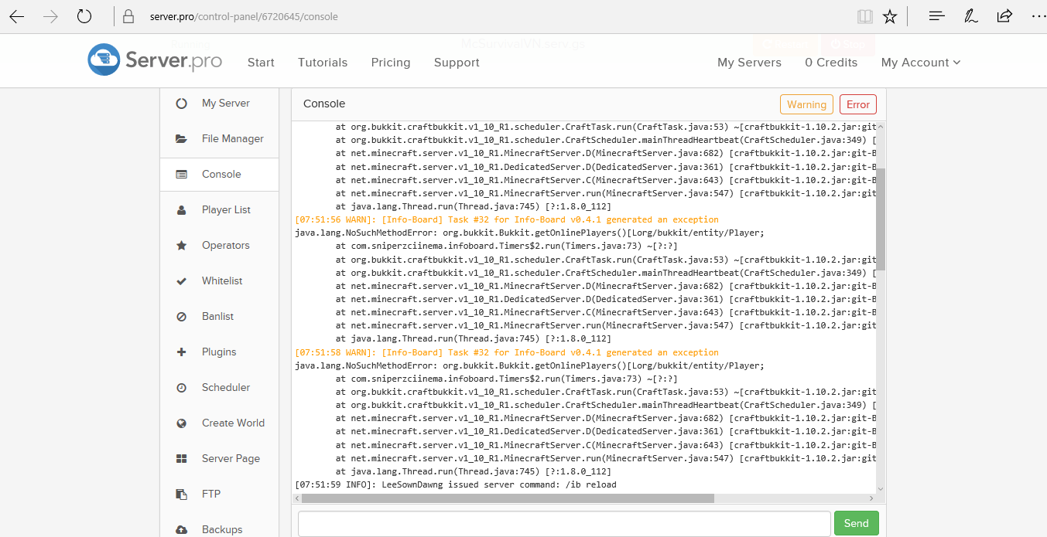Click the console horizontal scrollbar
The height and width of the screenshot is (537, 1047).
508,498
